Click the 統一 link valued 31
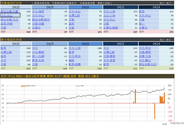The image size is (185, 125). point(142,24)
